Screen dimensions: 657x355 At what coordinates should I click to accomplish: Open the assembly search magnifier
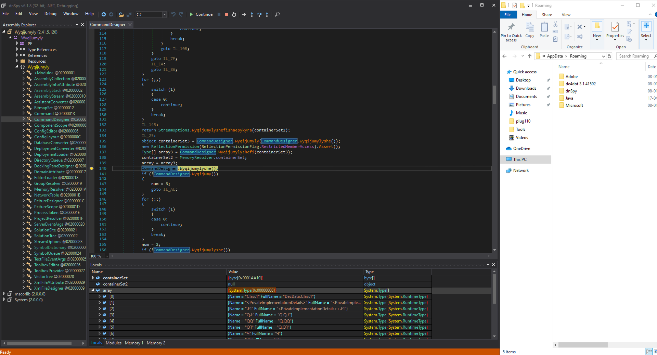coord(277,14)
